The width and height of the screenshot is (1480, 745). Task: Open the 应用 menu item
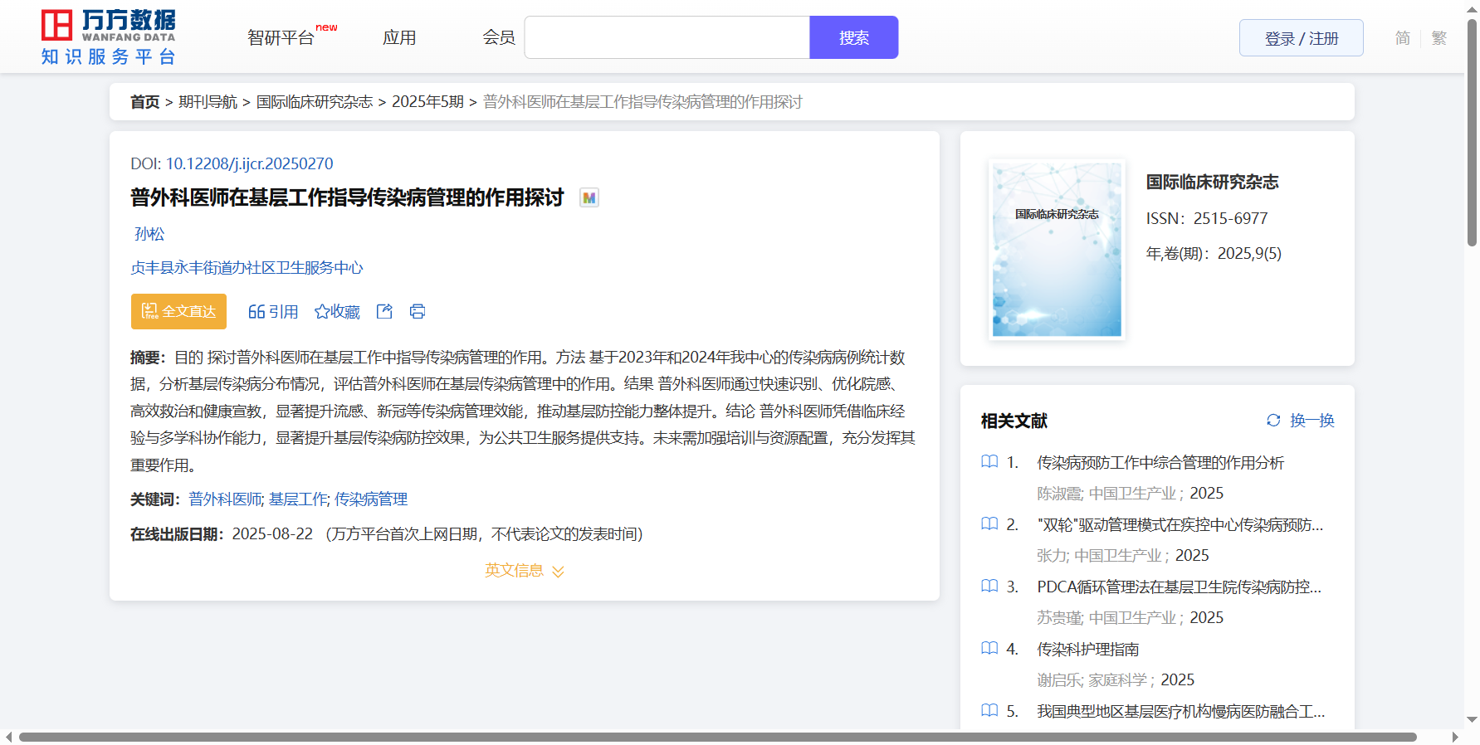tap(399, 38)
